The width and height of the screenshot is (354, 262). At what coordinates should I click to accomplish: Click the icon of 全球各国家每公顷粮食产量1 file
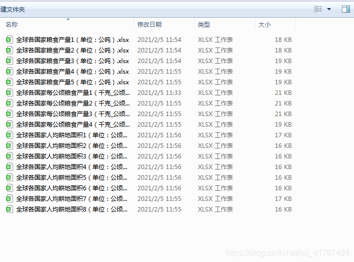coord(9,93)
